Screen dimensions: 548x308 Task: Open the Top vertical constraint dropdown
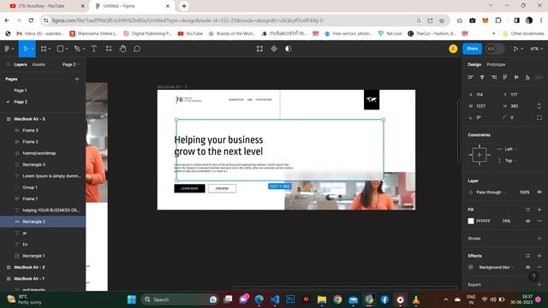[510, 161]
